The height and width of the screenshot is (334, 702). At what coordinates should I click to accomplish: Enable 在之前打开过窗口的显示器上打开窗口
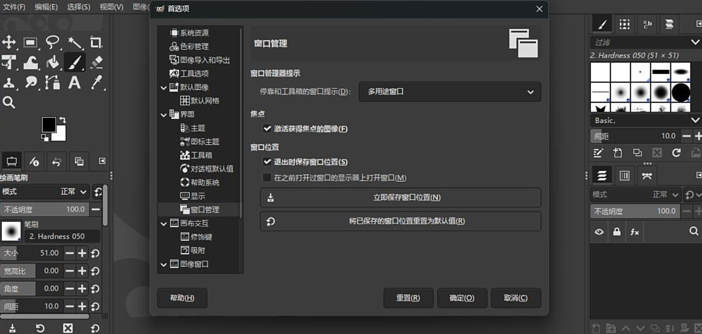pyautogui.click(x=268, y=177)
